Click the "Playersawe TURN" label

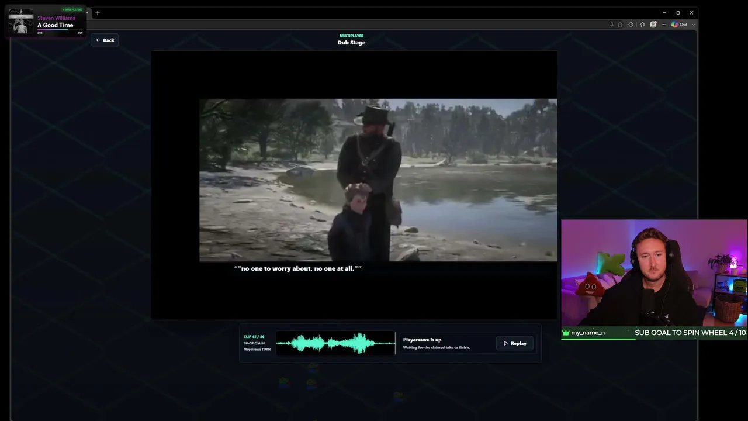(257, 350)
